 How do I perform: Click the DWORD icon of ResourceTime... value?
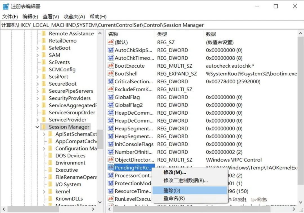(111, 191)
